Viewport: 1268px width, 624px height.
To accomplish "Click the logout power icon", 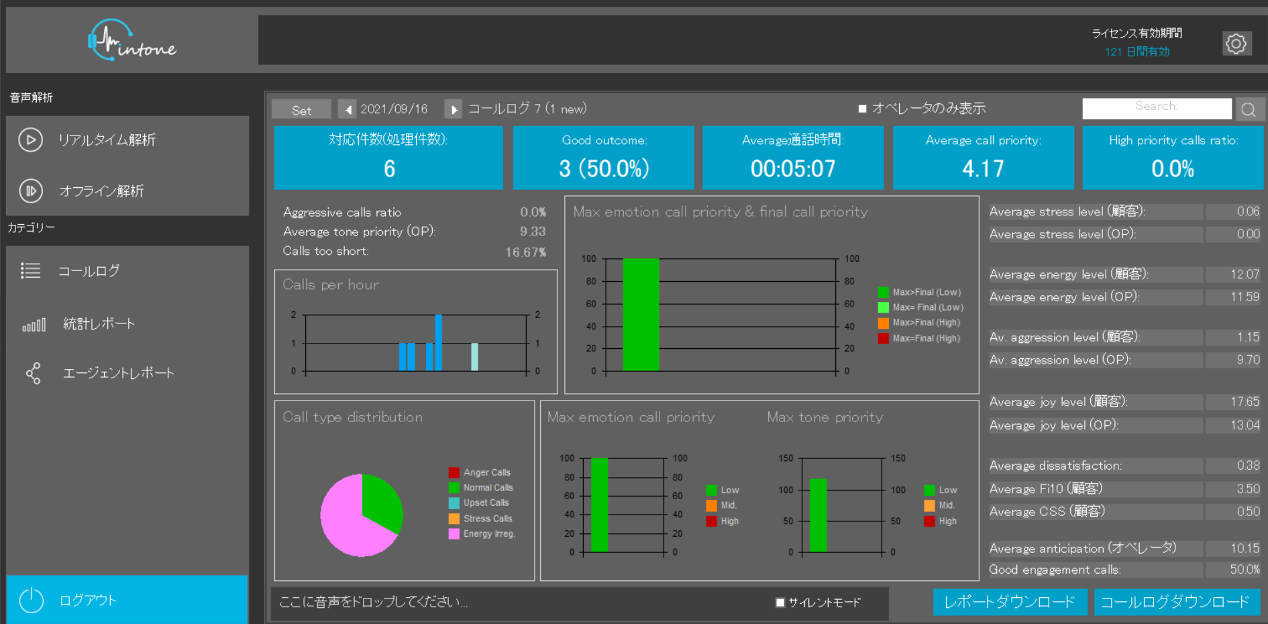I will [32, 600].
